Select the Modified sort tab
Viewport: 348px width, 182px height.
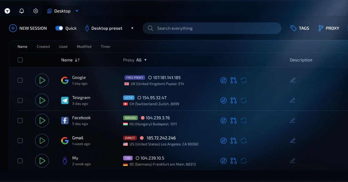(84, 47)
